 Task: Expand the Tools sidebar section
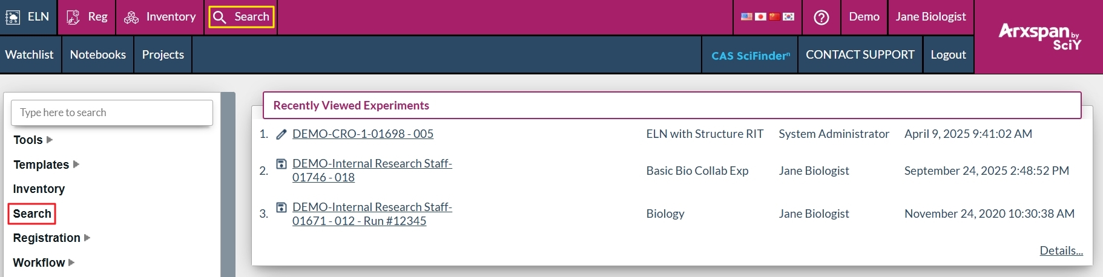pyautogui.click(x=50, y=140)
